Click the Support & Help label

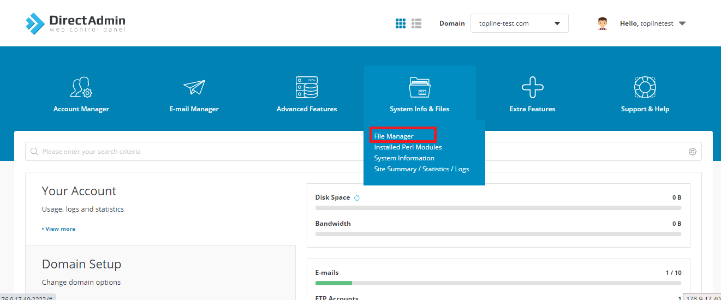point(645,109)
